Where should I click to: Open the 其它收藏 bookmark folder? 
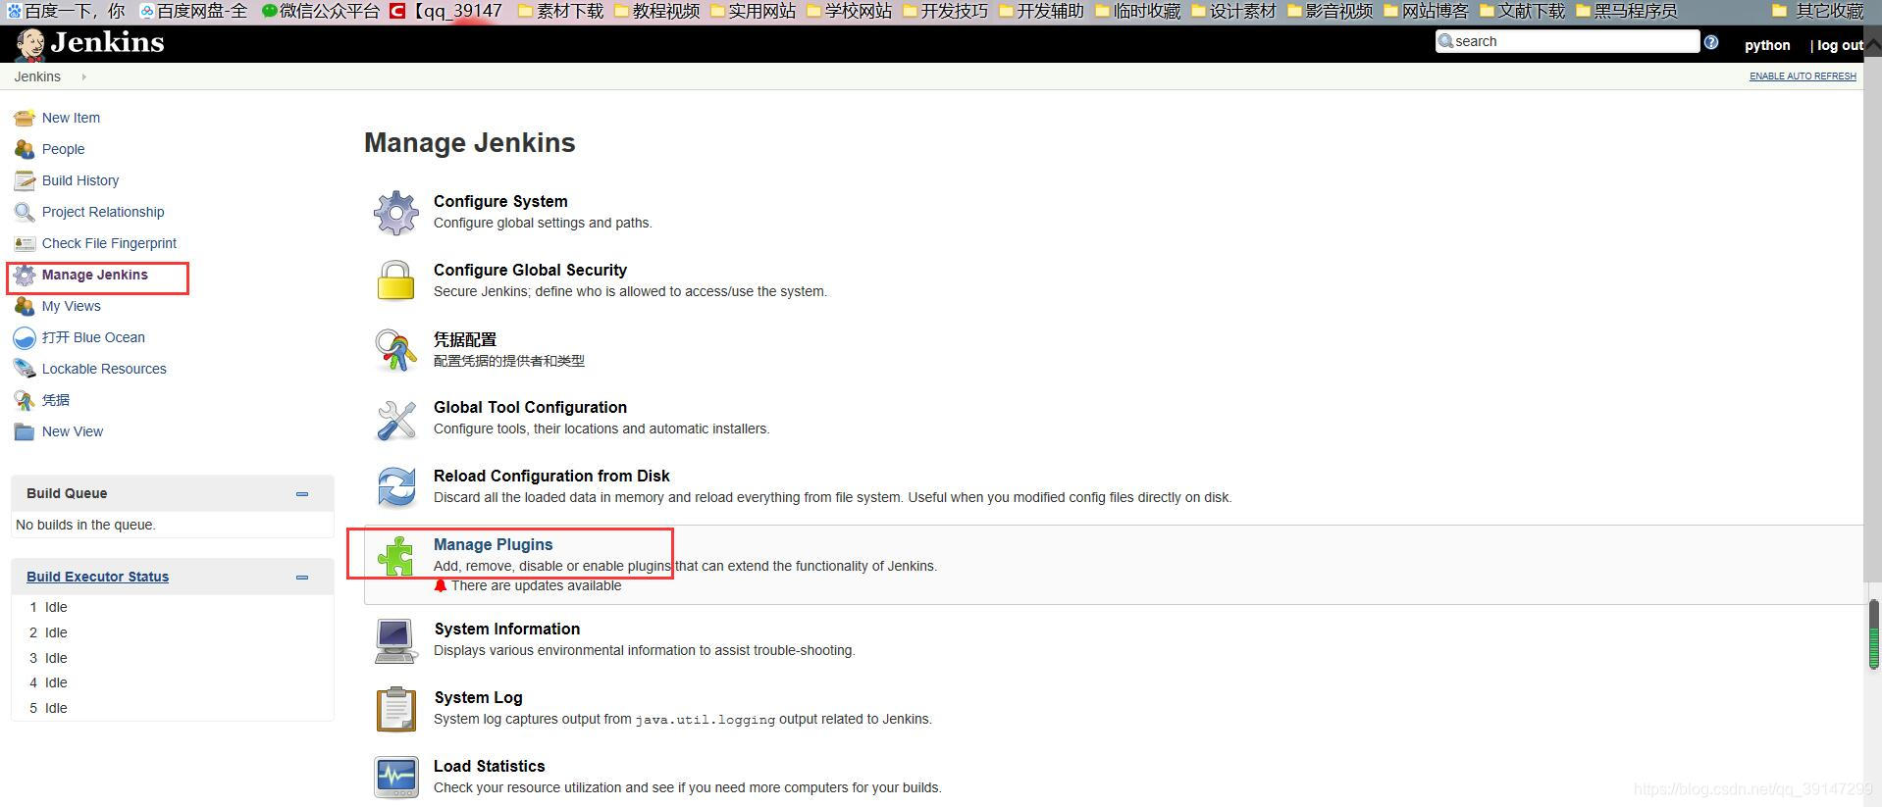(x=1818, y=11)
